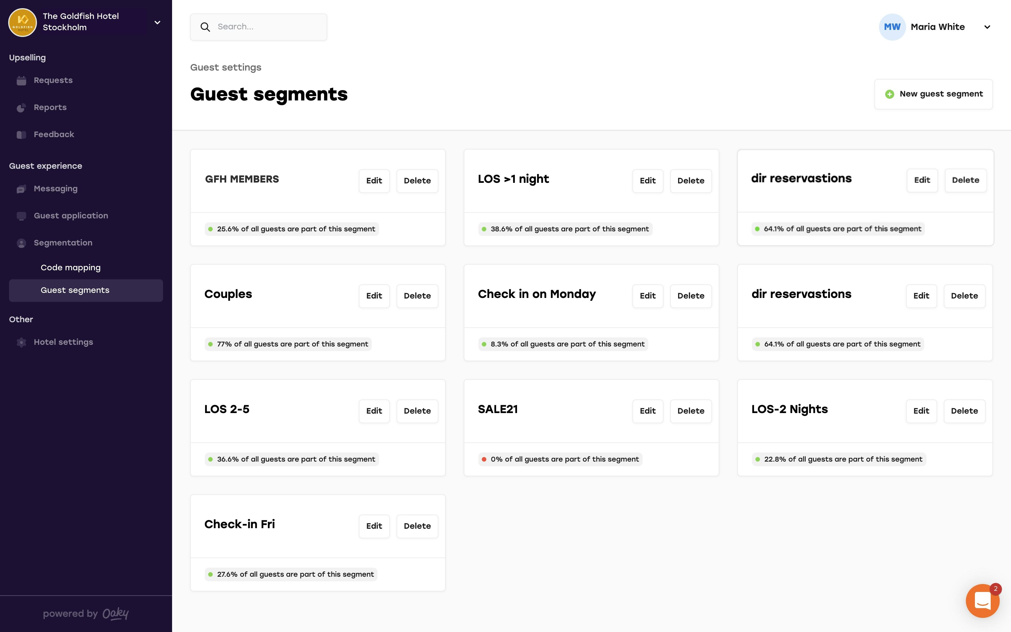Click the Hotel settings gear icon

point(21,342)
